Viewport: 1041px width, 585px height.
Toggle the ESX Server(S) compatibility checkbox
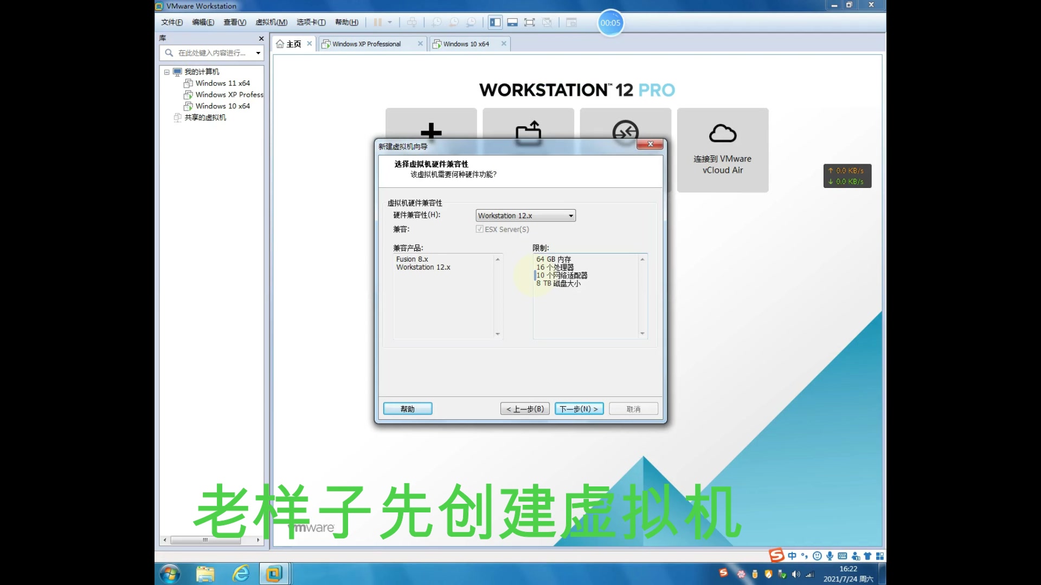point(479,229)
